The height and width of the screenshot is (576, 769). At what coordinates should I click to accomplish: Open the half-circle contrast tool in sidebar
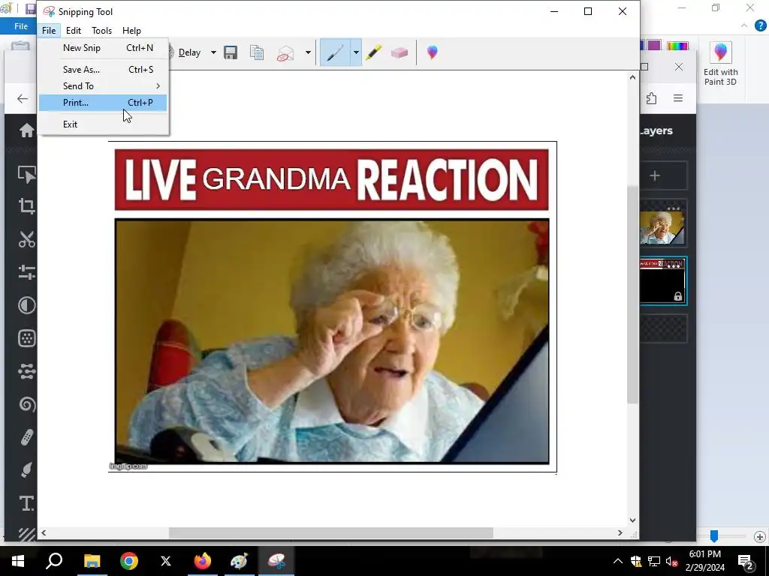pyautogui.click(x=27, y=305)
